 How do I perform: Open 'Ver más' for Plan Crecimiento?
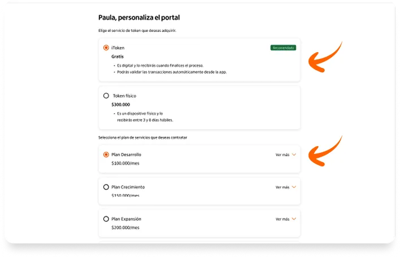(282, 187)
